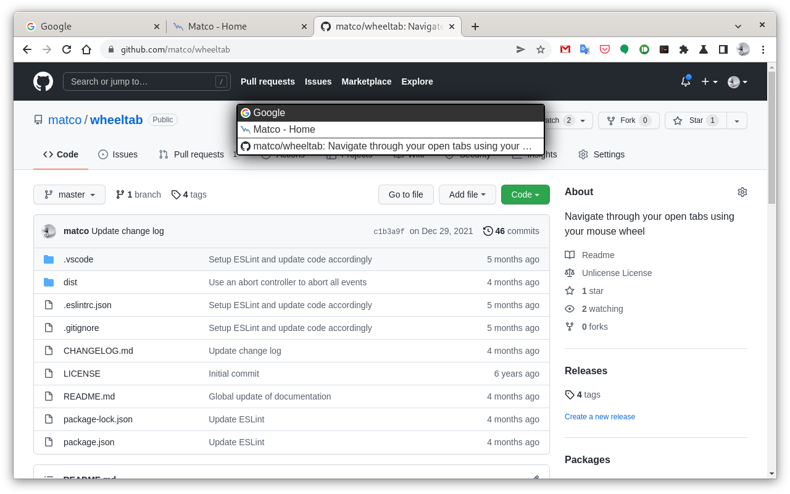
Task: Click the .vscode folder icon
Action: pos(49,259)
